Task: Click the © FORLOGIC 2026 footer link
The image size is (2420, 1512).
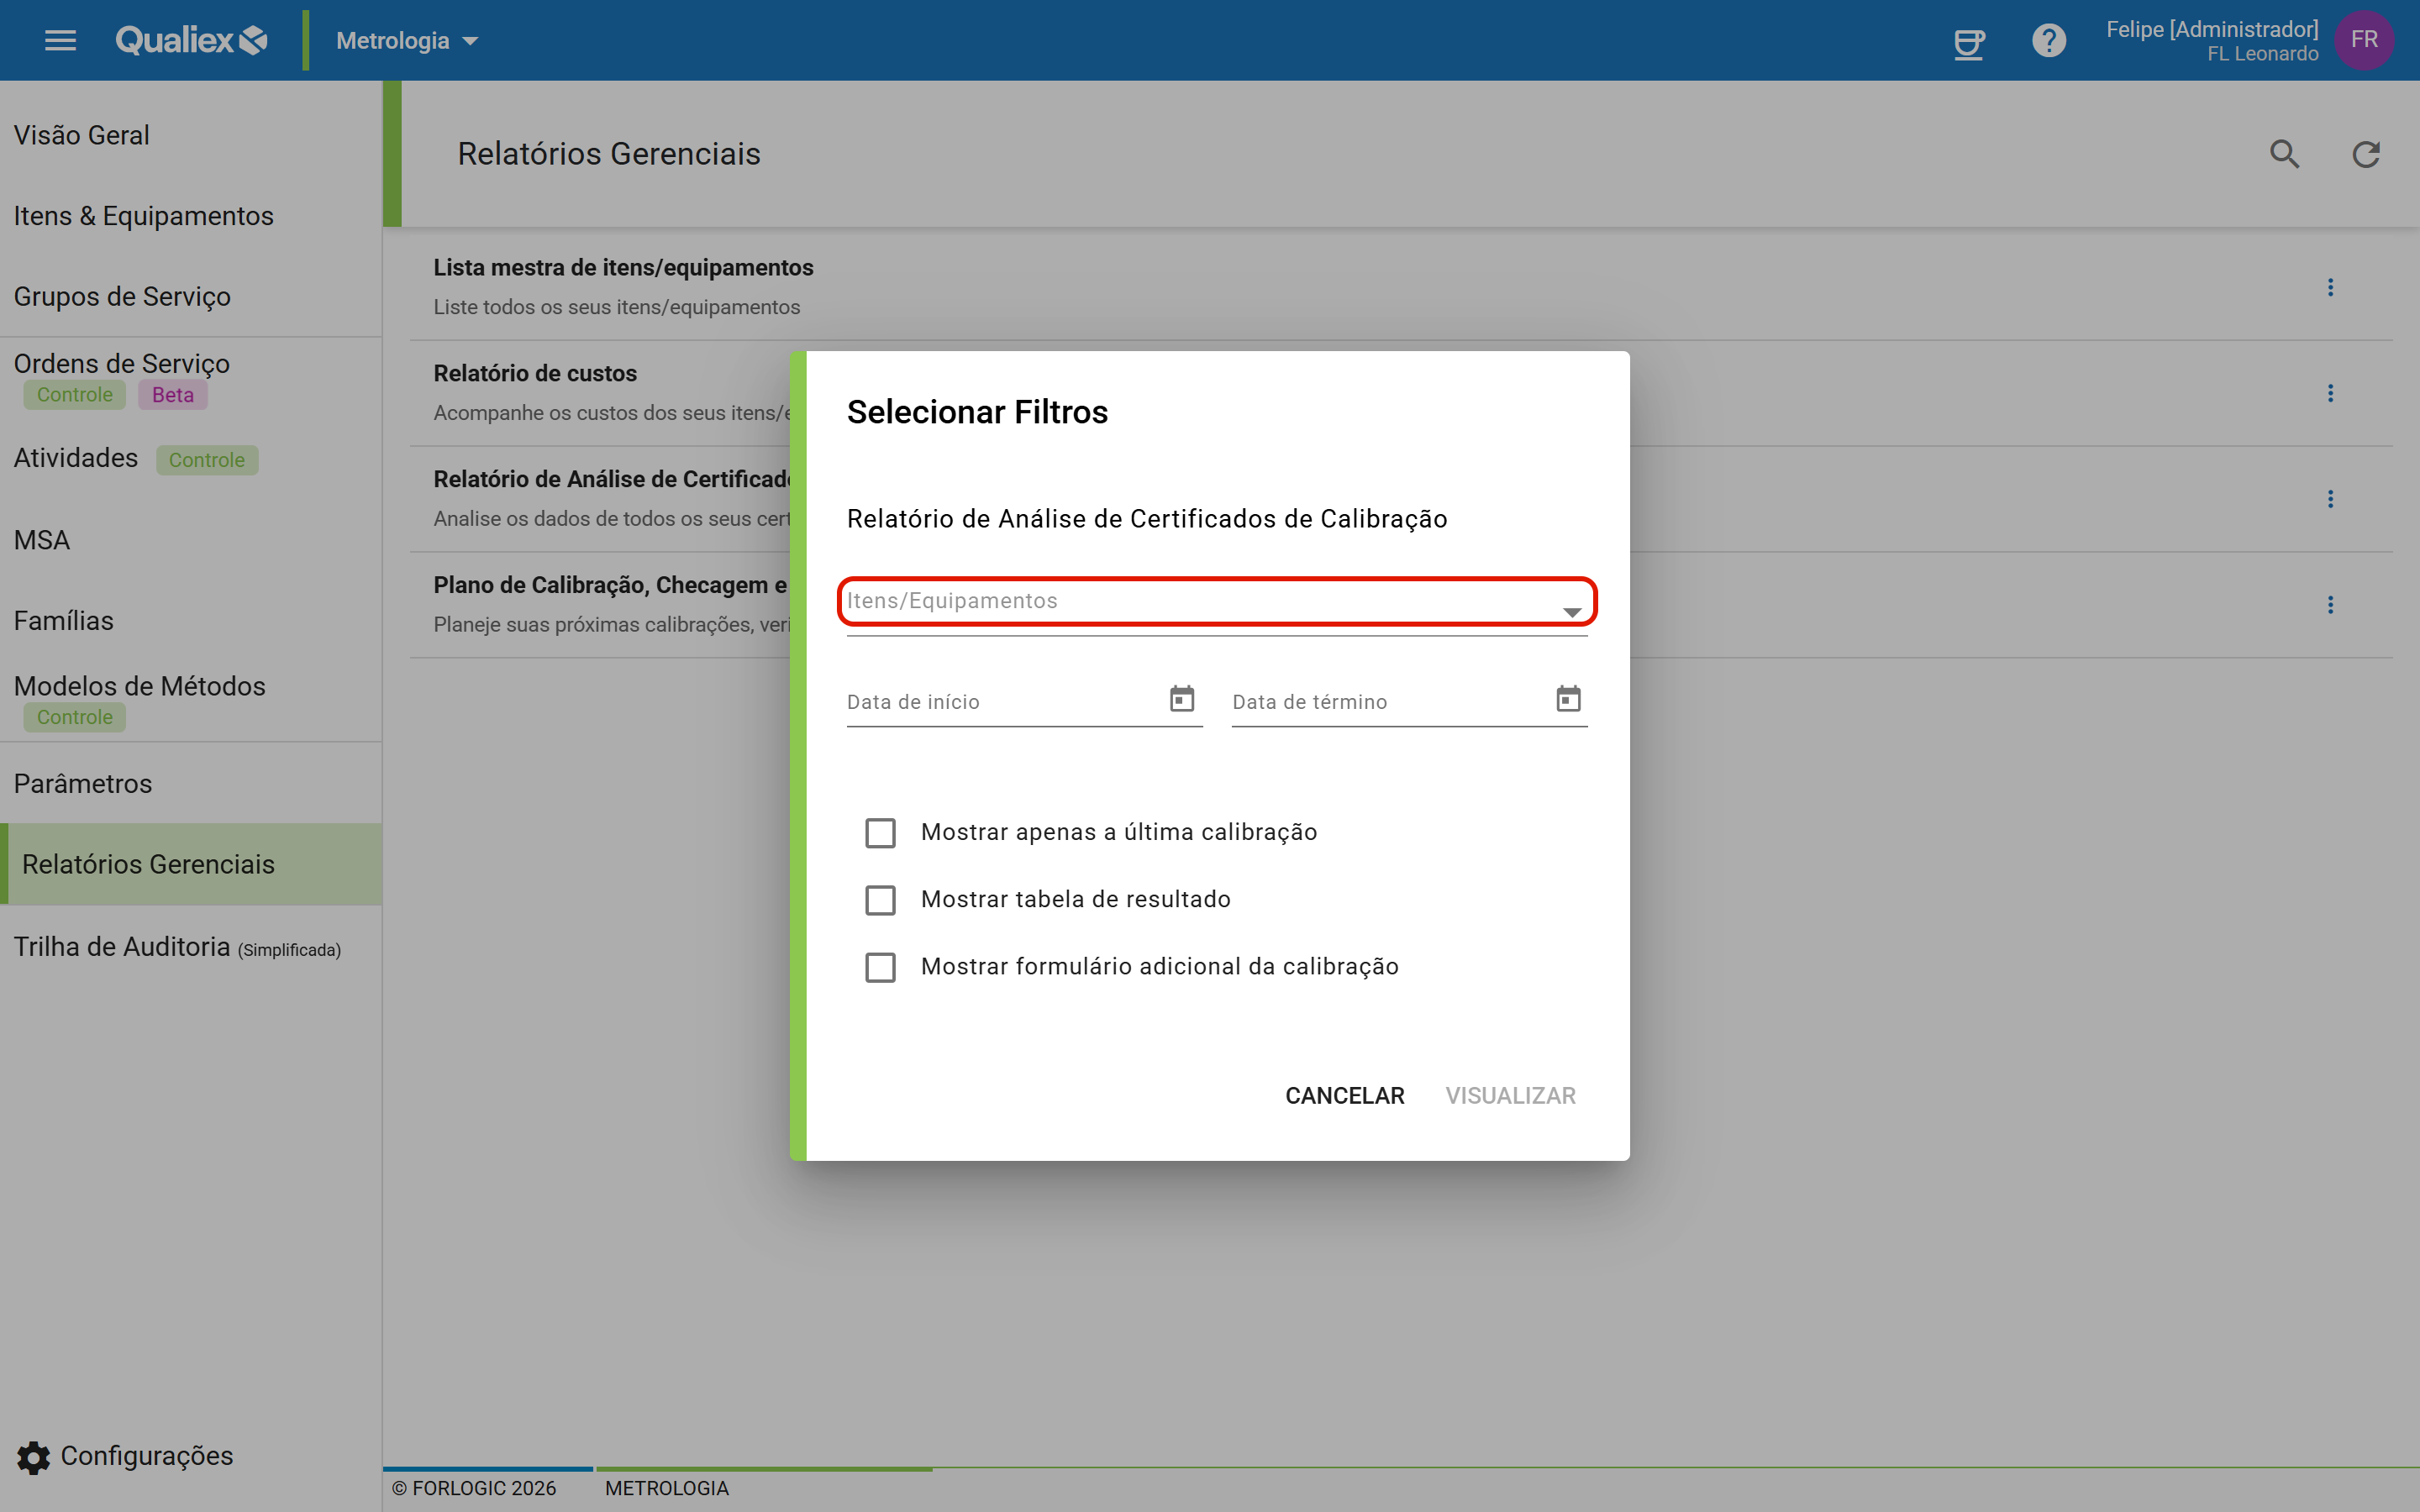Action: [474, 1488]
